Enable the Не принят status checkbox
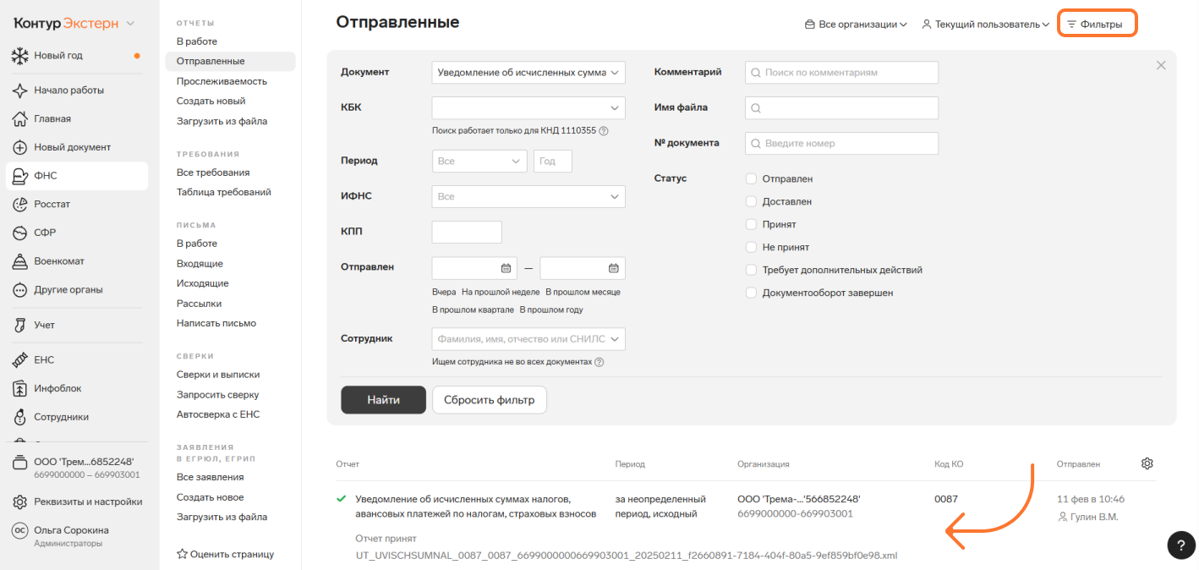Viewport: 1199px width, 570px height. pos(751,248)
